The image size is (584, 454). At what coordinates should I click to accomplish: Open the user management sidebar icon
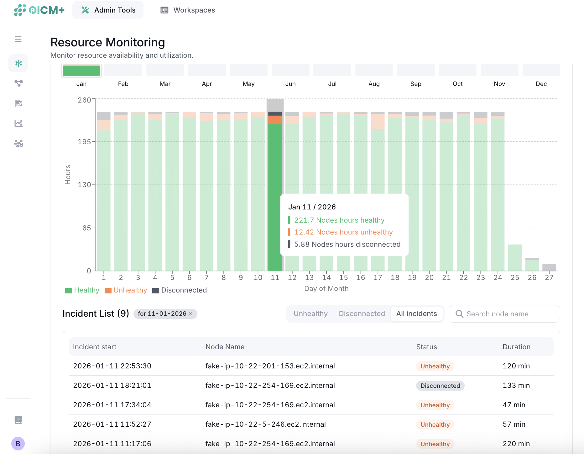click(18, 144)
